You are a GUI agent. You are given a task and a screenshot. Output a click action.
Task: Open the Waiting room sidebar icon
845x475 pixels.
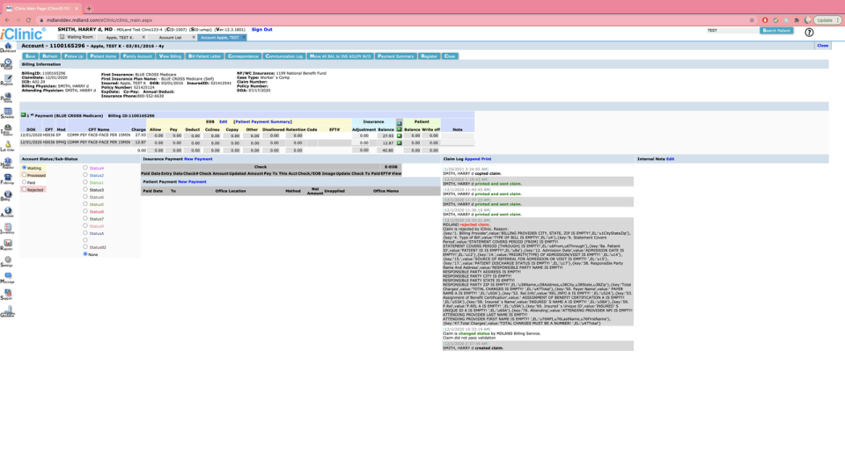pos(8,64)
